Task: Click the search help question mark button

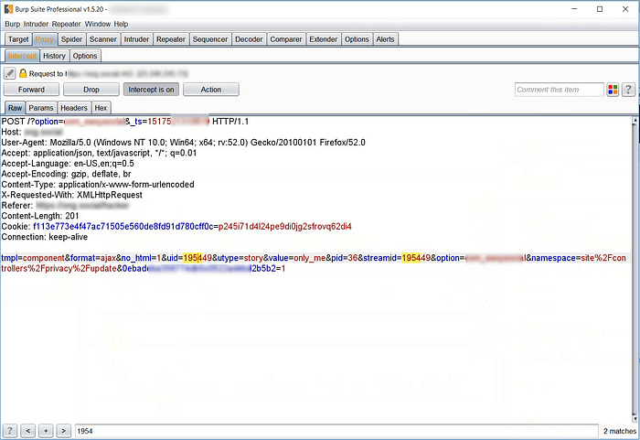Action: pyautogui.click(x=9, y=431)
